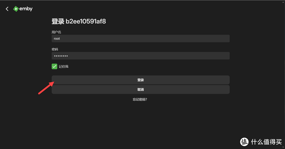
Task: Click the emby wordmark text
Action: coord(26,9)
